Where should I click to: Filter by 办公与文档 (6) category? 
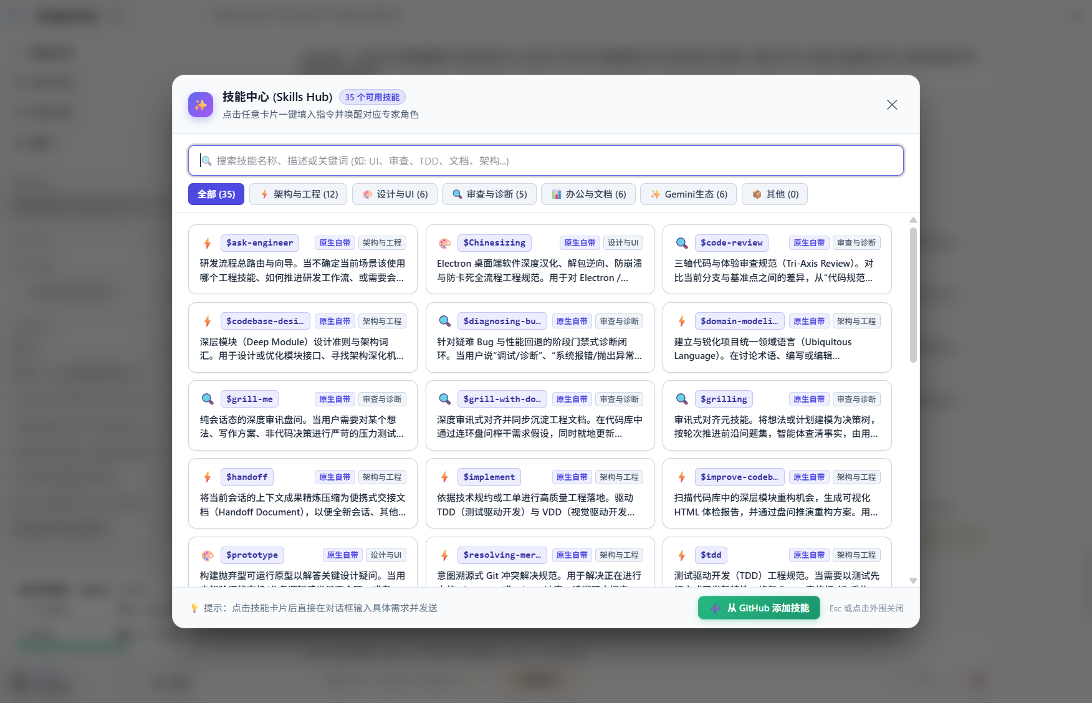click(x=588, y=194)
